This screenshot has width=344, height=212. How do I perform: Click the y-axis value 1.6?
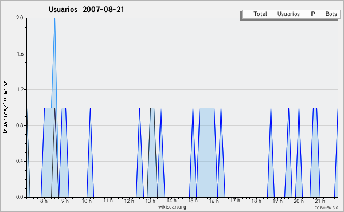[x=19, y=54]
